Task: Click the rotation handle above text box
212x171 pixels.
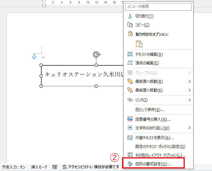Action: pos(97,54)
